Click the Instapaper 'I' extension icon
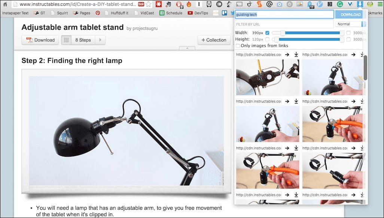The image size is (384, 218). (199, 4)
